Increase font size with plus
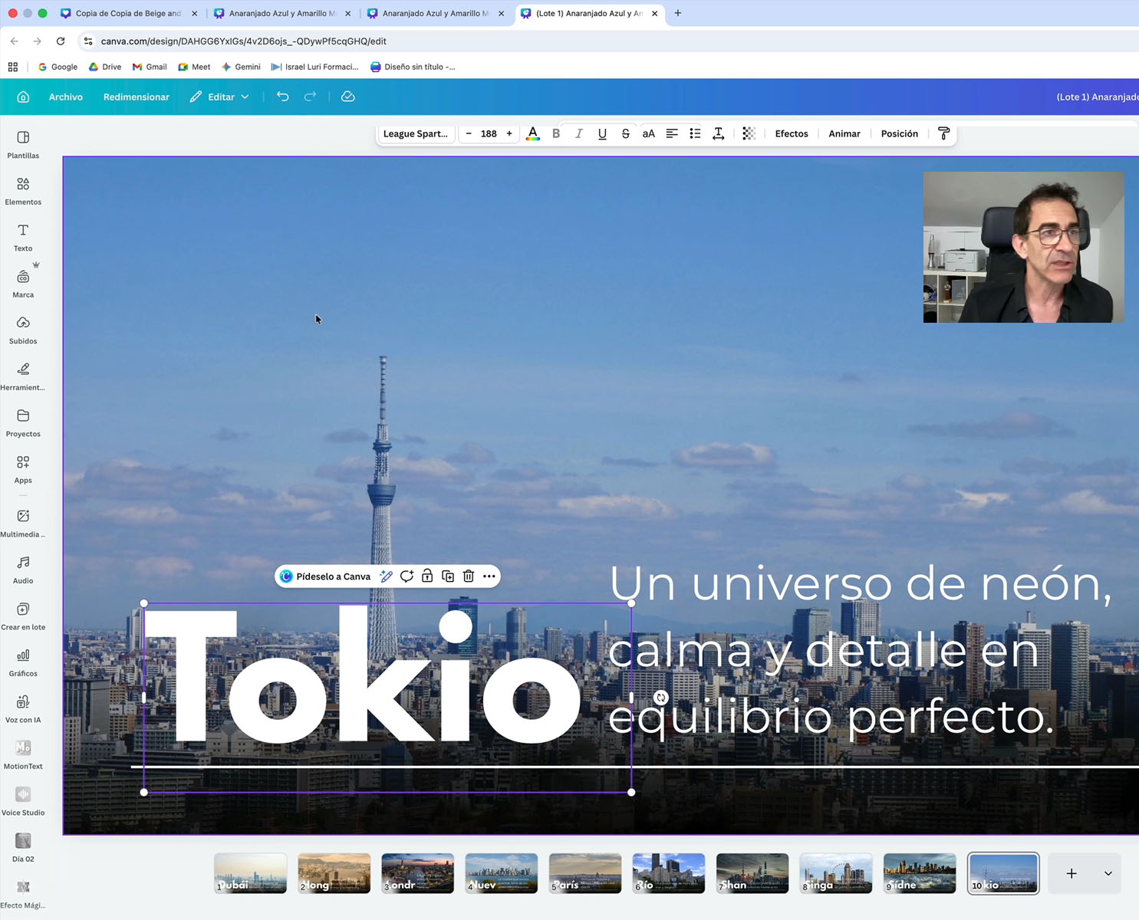This screenshot has height=920, width=1139. coord(509,133)
